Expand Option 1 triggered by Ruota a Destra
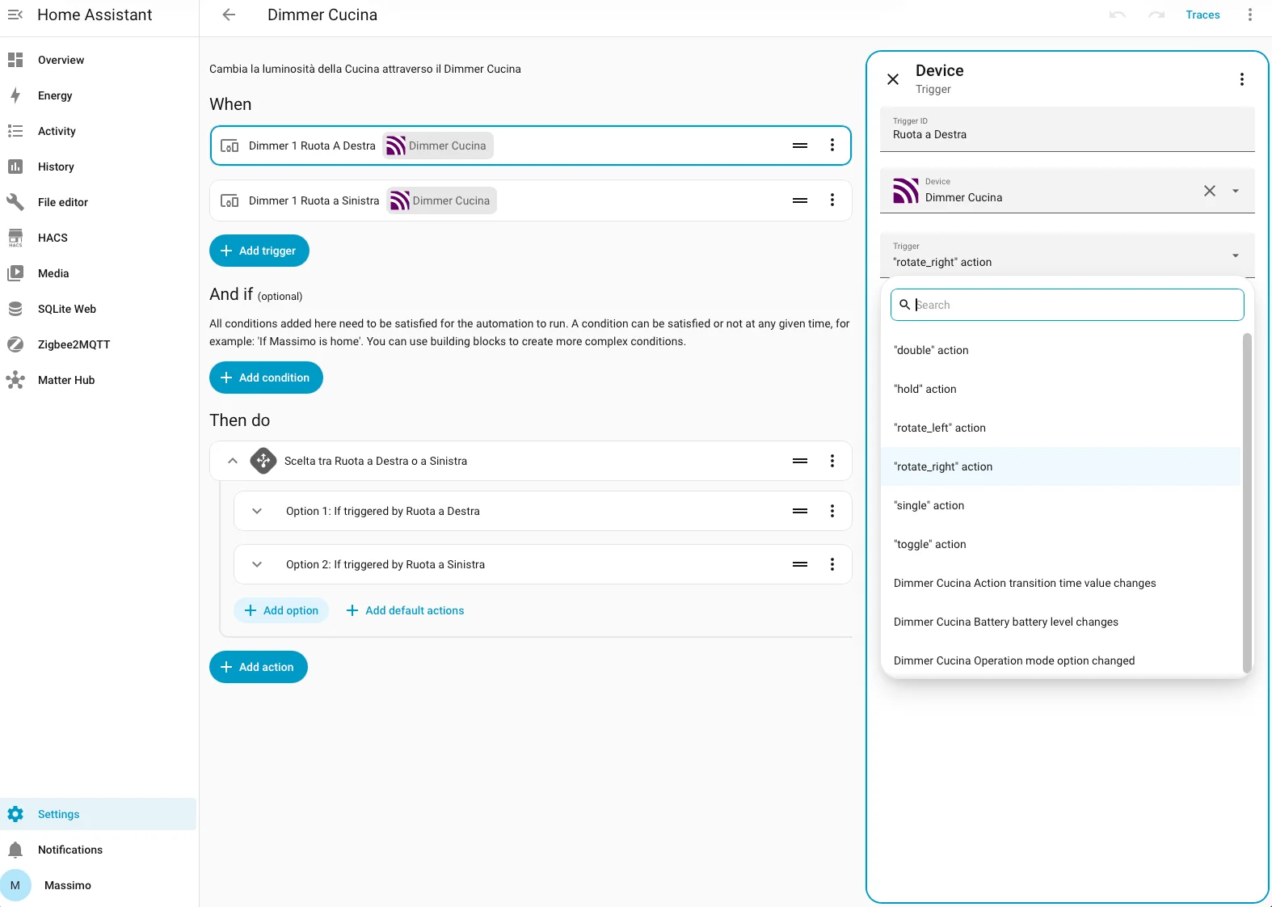The image size is (1272, 907). (x=257, y=511)
